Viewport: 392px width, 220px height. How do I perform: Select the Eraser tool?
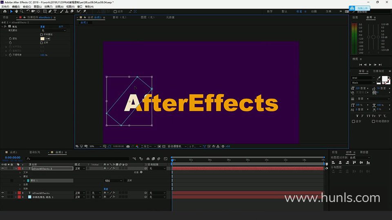tap(72, 11)
